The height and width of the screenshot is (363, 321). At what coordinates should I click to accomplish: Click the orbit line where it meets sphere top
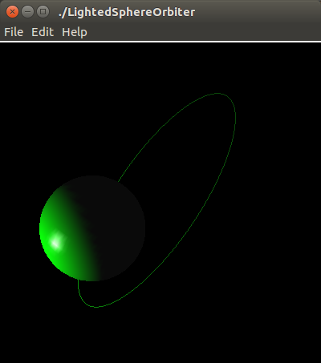click(119, 181)
